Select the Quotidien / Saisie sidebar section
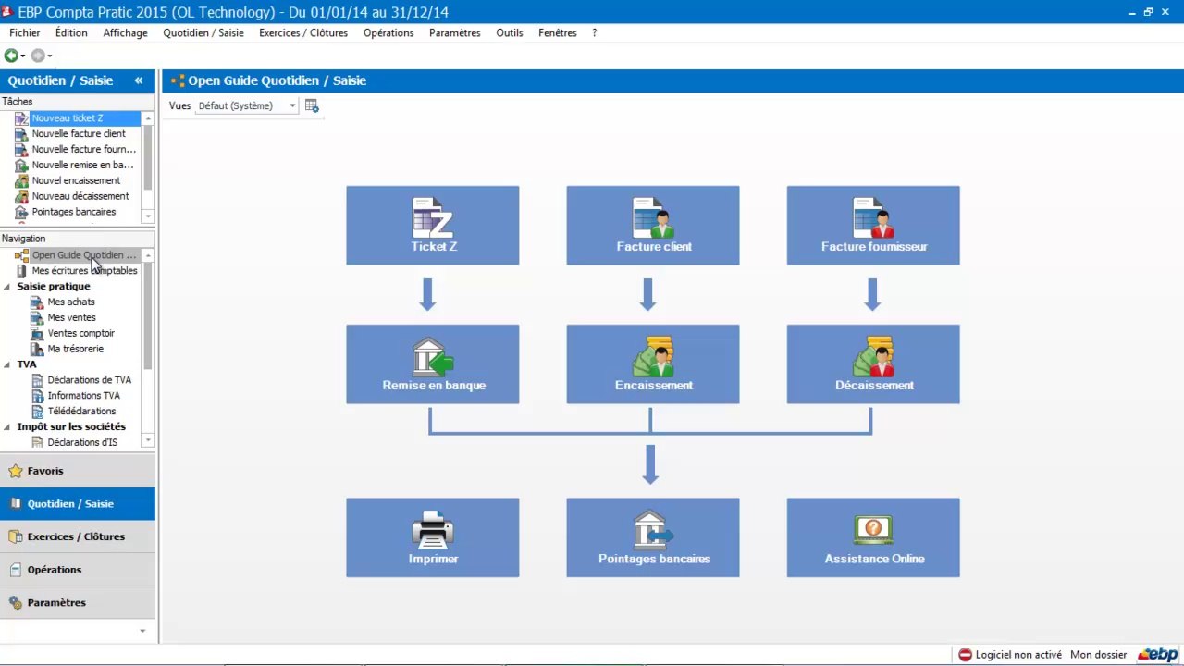 pyautogui.click(x=78, y=504)
